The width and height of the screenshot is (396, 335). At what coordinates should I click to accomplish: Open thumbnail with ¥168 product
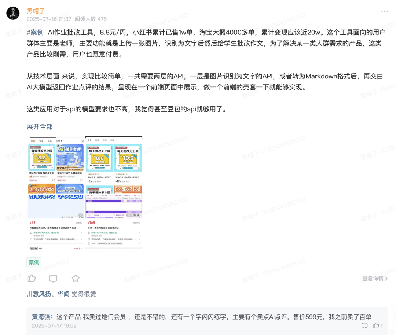tap(114, 222)
